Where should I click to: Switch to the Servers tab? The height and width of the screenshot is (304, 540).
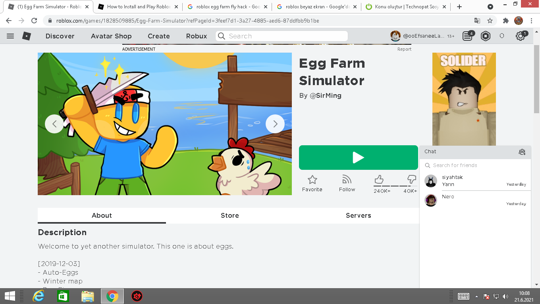point(358,215)
